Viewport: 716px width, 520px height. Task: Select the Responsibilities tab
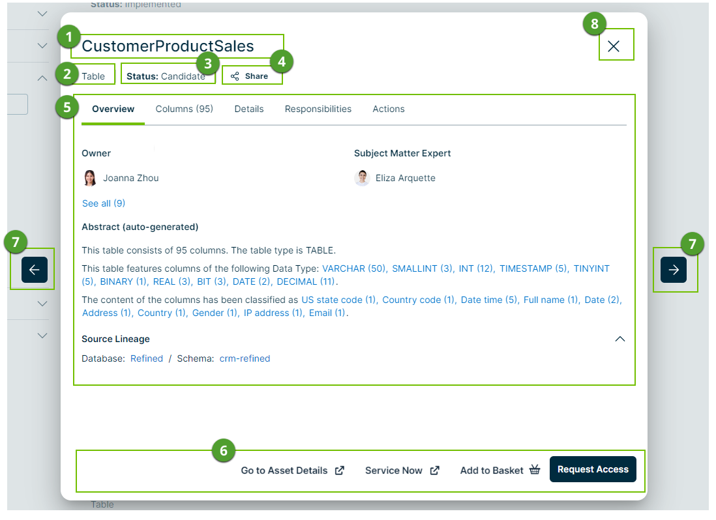[x=318, y=109]
